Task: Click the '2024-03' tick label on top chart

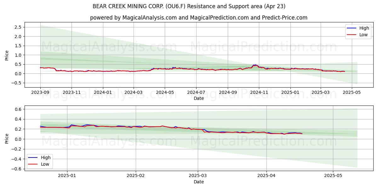Action: (134, 92)
